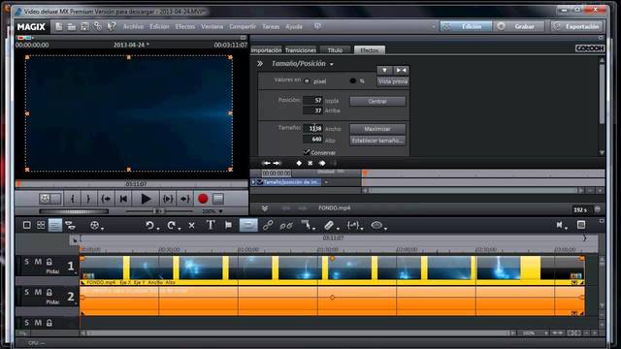The height and width of the screenshot is (349, 621).
Task: Switch to storyboard overview grid icon
Action: coord(41,225)
